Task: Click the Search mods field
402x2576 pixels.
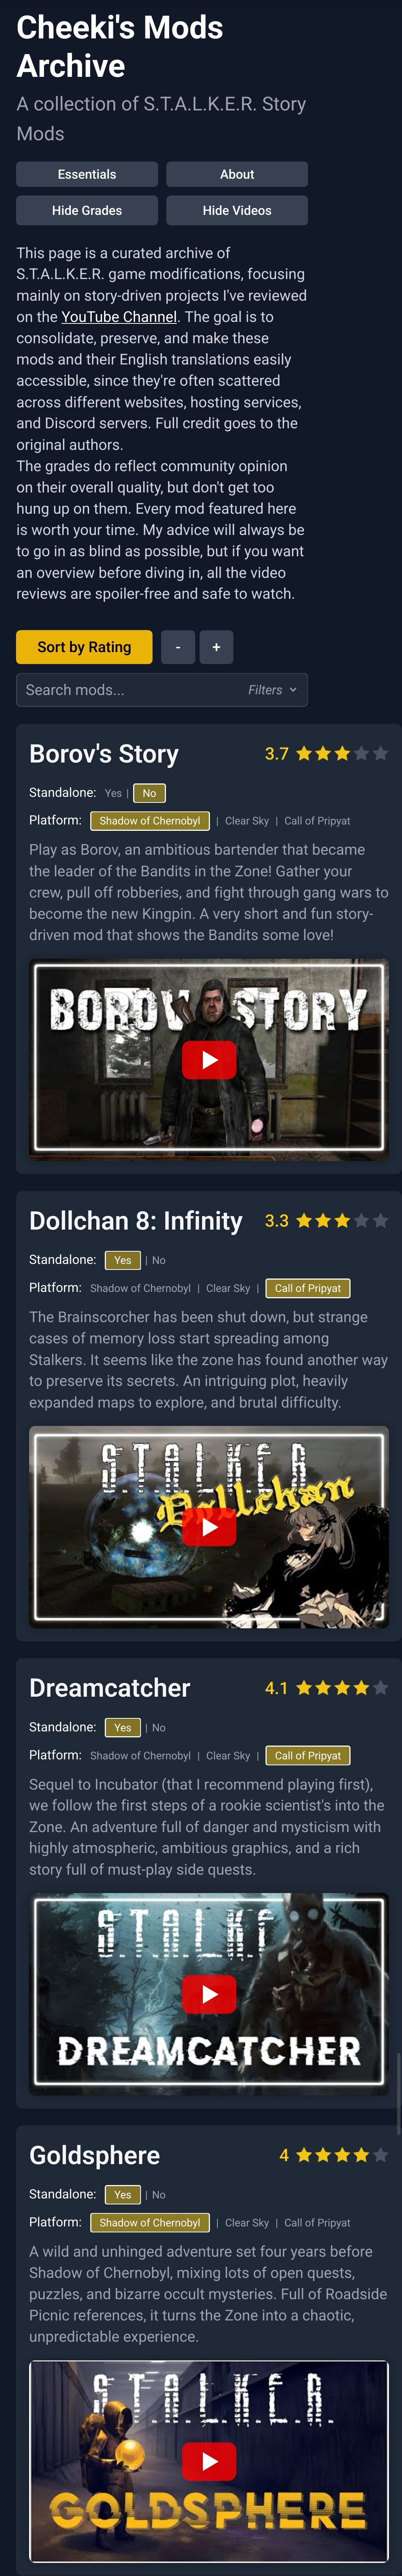Action: [x=162, y=690]
